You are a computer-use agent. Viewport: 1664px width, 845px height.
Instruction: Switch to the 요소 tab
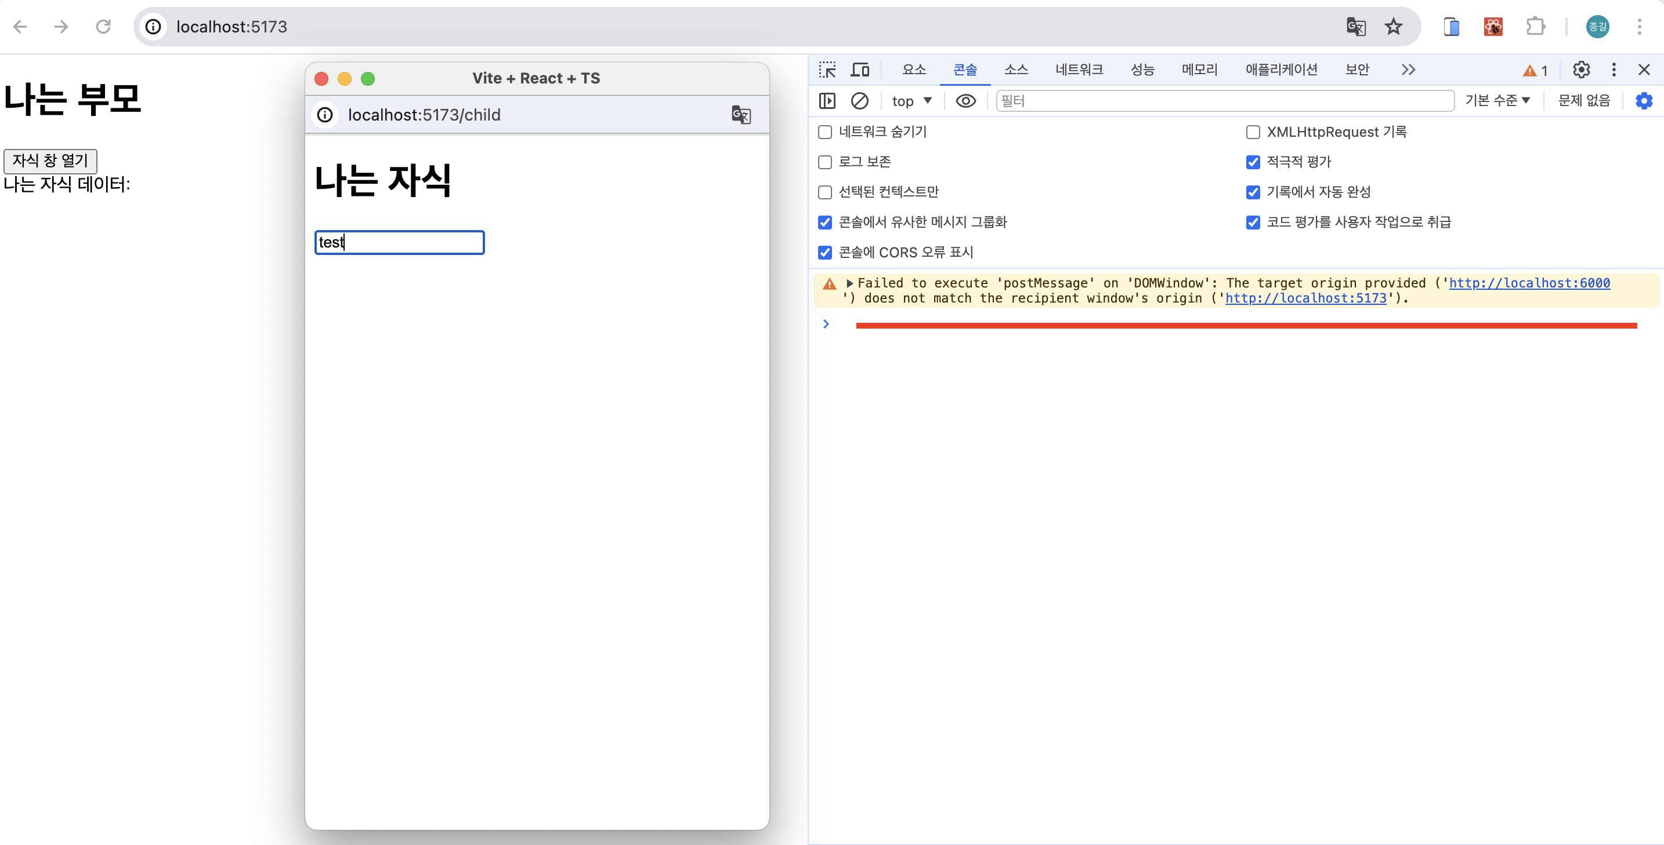point(914,70)
